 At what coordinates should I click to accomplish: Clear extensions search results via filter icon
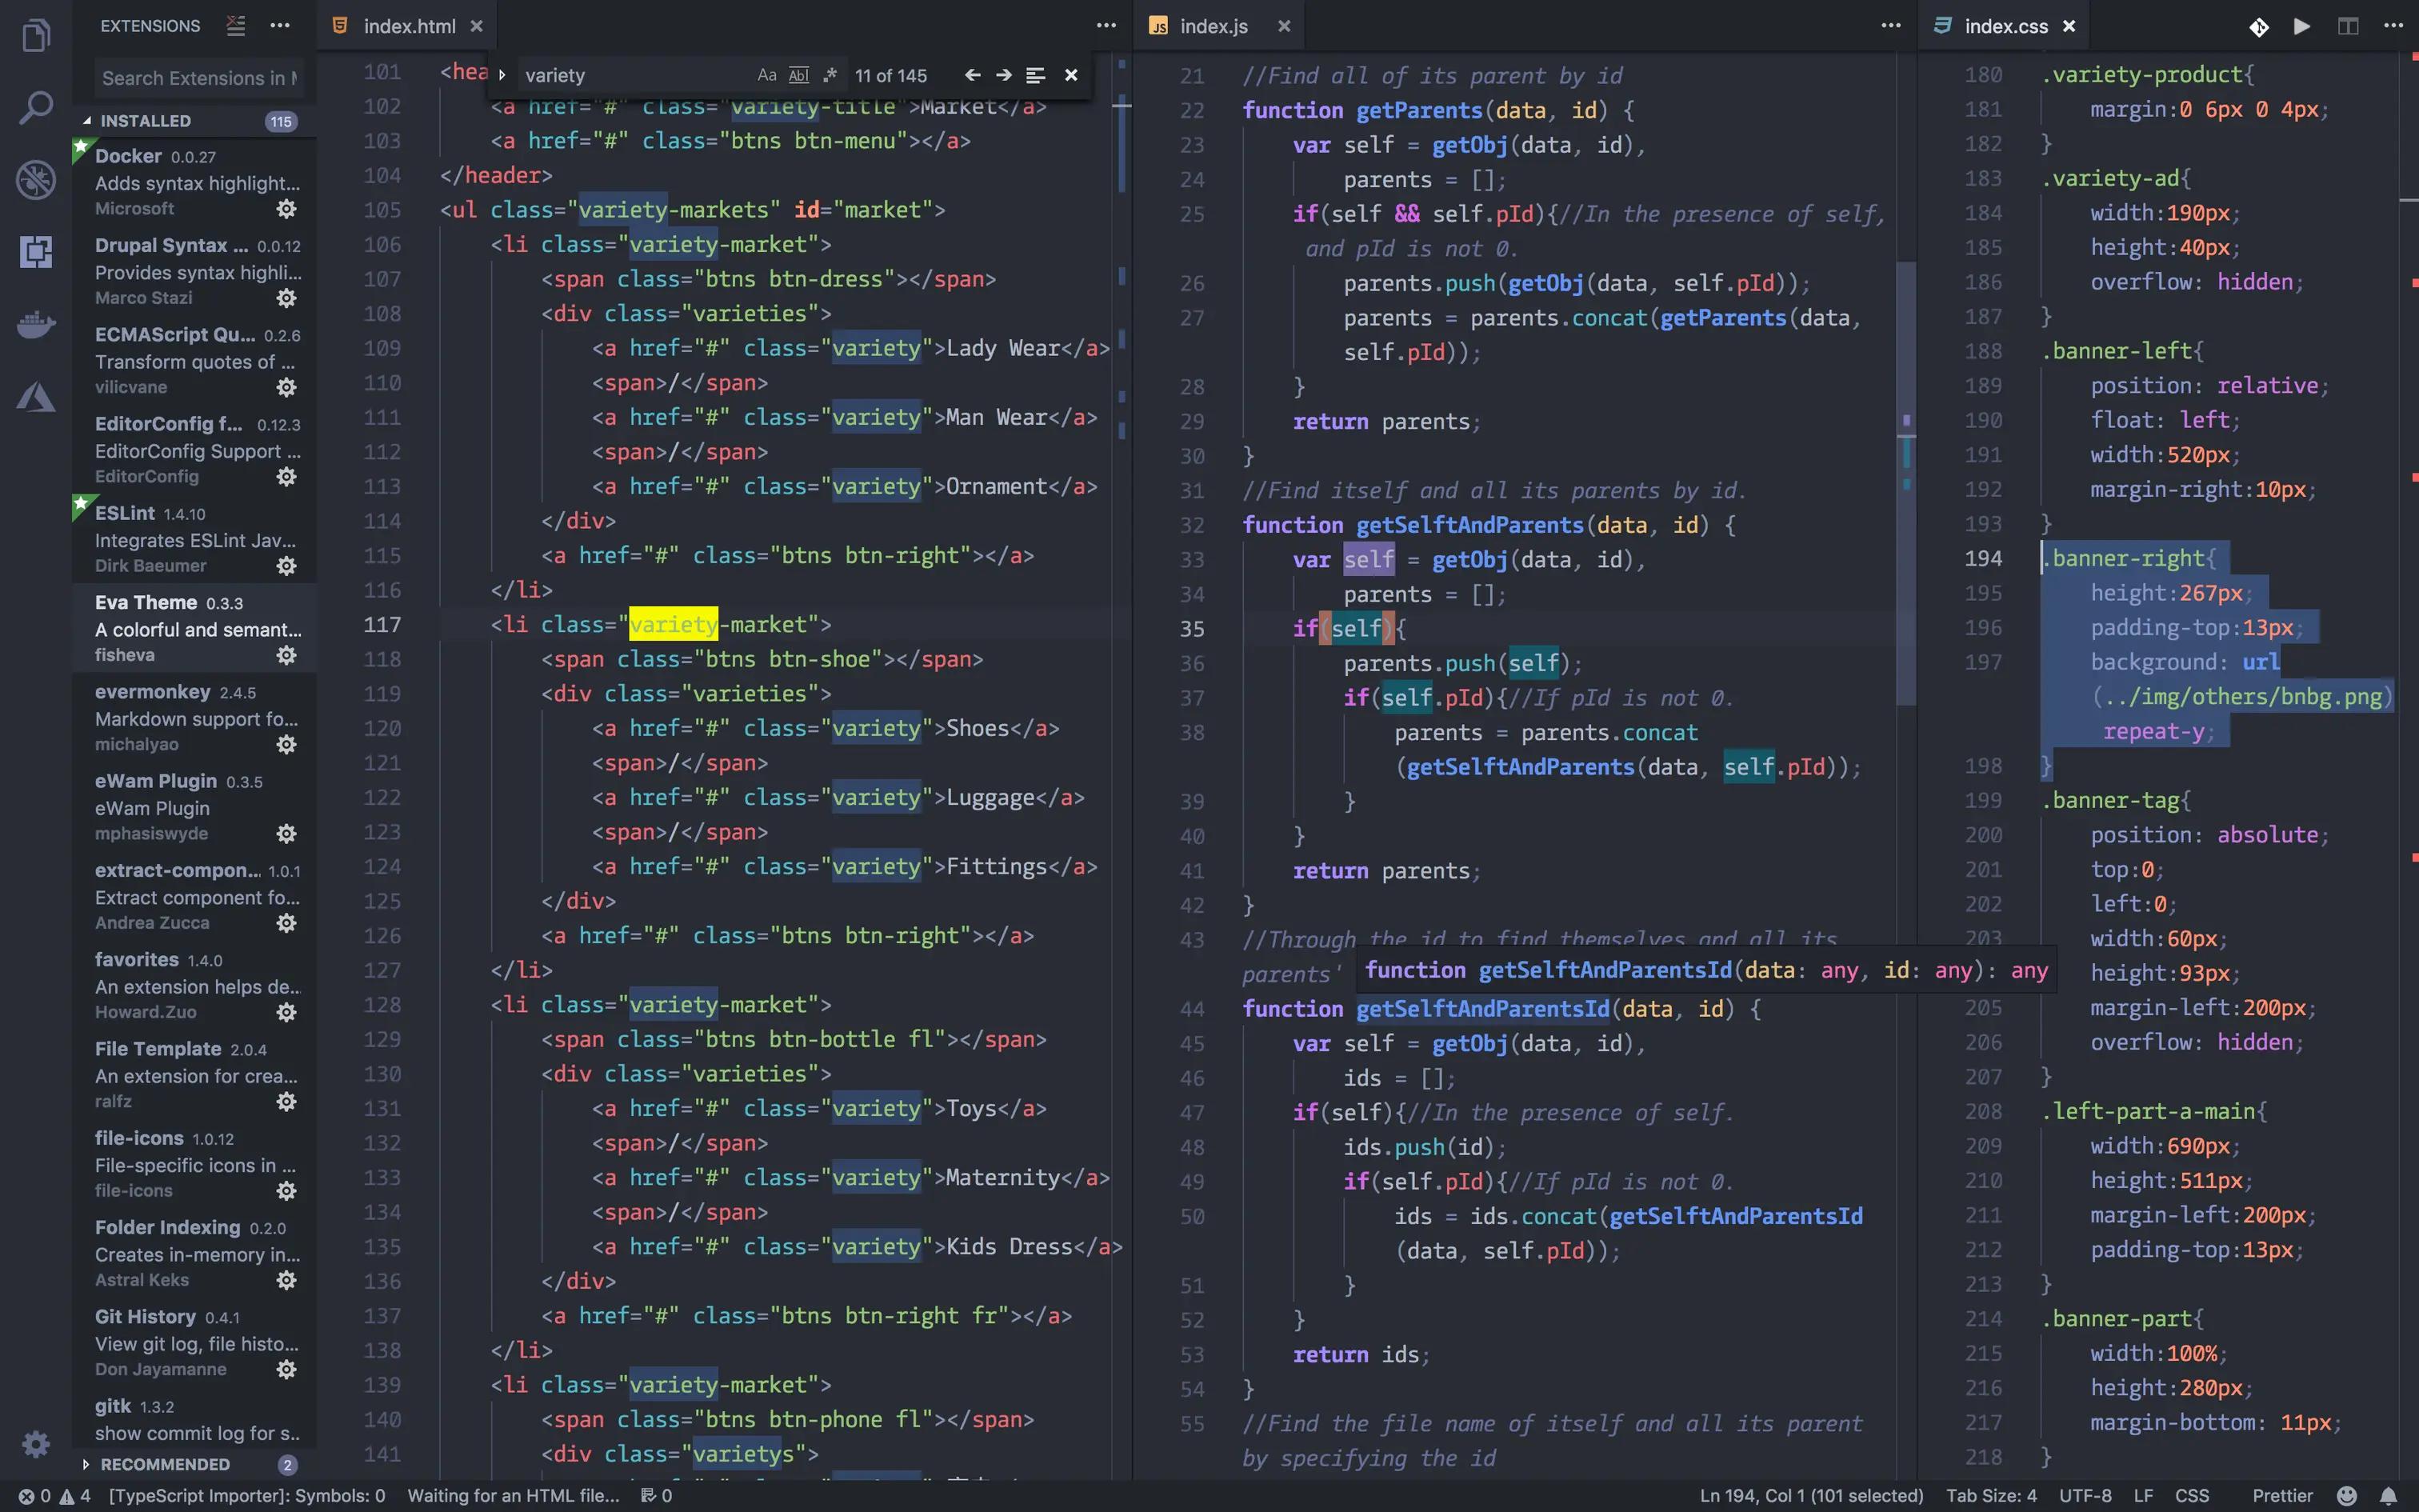[235, 26]
